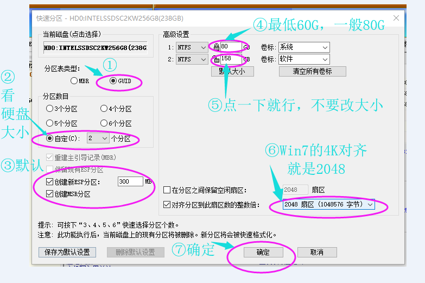The image size is (425, 283).
Task: Select the GUID partition table type
Action: 113,81
